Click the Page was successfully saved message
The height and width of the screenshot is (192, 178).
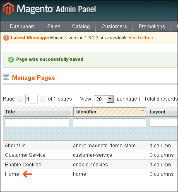[50, 59]
